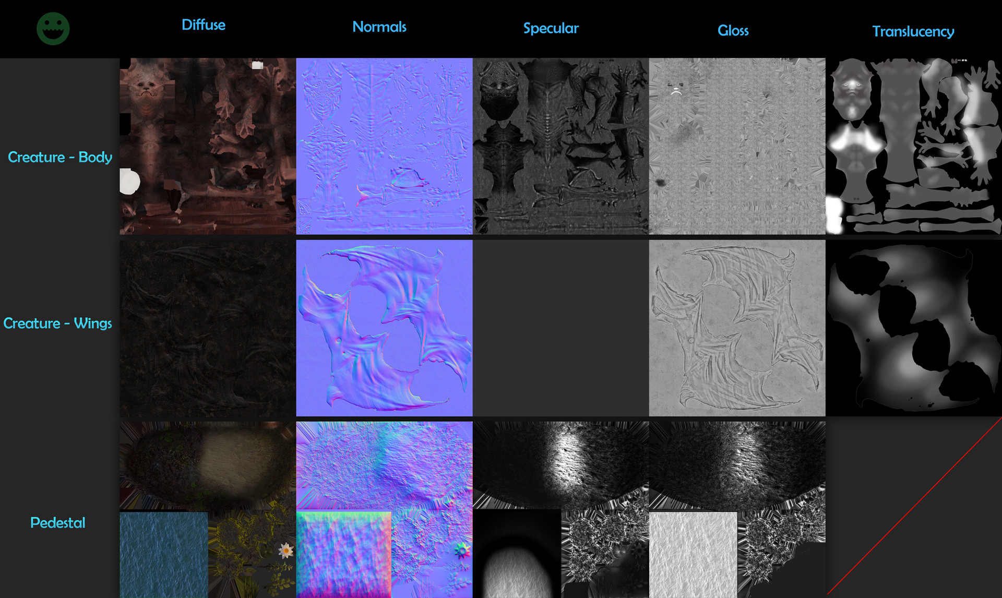Open the Wings normal map thumbnail

click(x=384, y=328)
